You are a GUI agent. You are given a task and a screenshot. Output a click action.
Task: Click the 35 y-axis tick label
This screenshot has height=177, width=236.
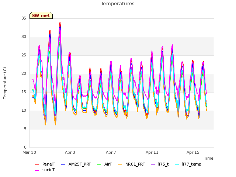pos(24,18)
